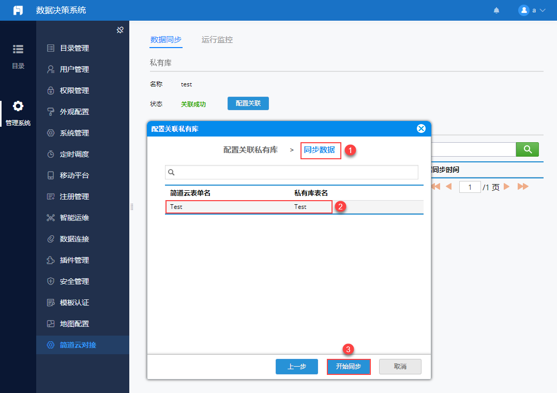Screen dimensions: 557x393
Task: Click the 上一步 button
Action: 297,367
